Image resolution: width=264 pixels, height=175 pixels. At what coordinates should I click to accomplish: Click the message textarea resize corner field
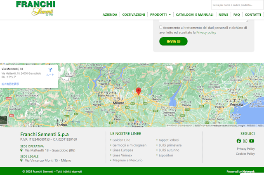pyautogui.click(x=247, y=21)
